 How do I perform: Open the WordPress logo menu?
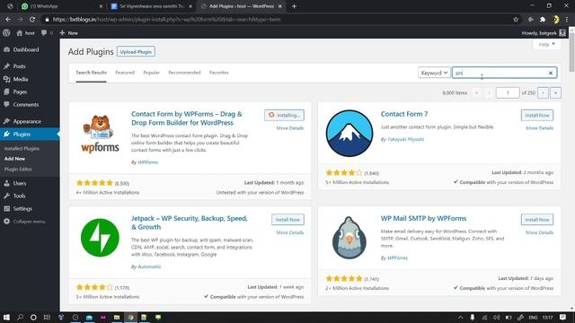coord(6,33)
